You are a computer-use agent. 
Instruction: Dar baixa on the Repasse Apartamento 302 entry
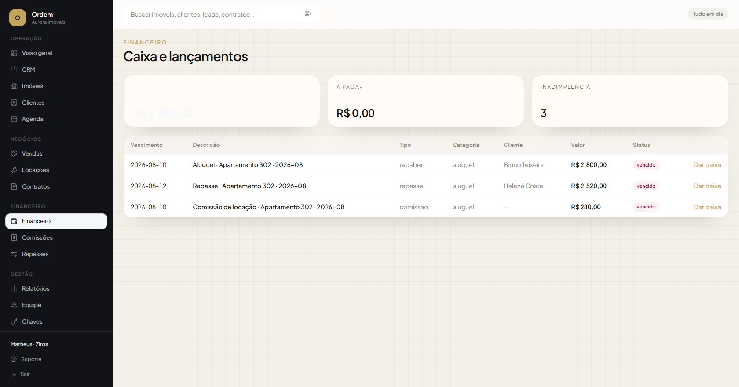click(707, 186)
